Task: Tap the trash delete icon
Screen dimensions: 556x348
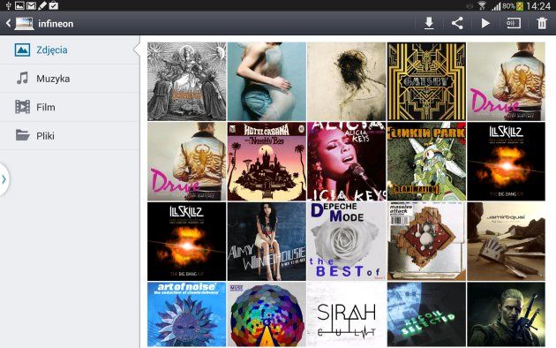Action: click(x=542, y=24)
